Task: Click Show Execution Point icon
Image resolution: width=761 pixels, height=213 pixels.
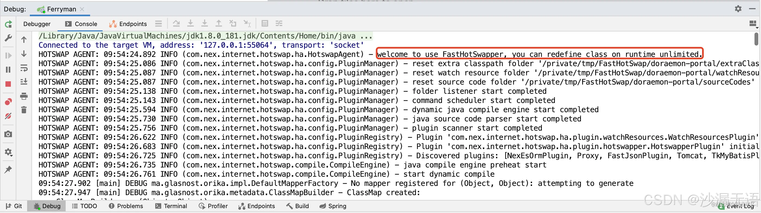Action: point(176,23)
